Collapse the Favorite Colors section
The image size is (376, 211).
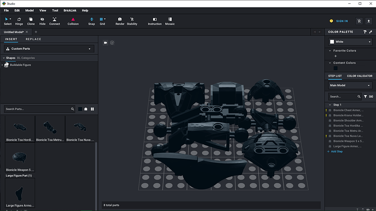click(330, 51)
